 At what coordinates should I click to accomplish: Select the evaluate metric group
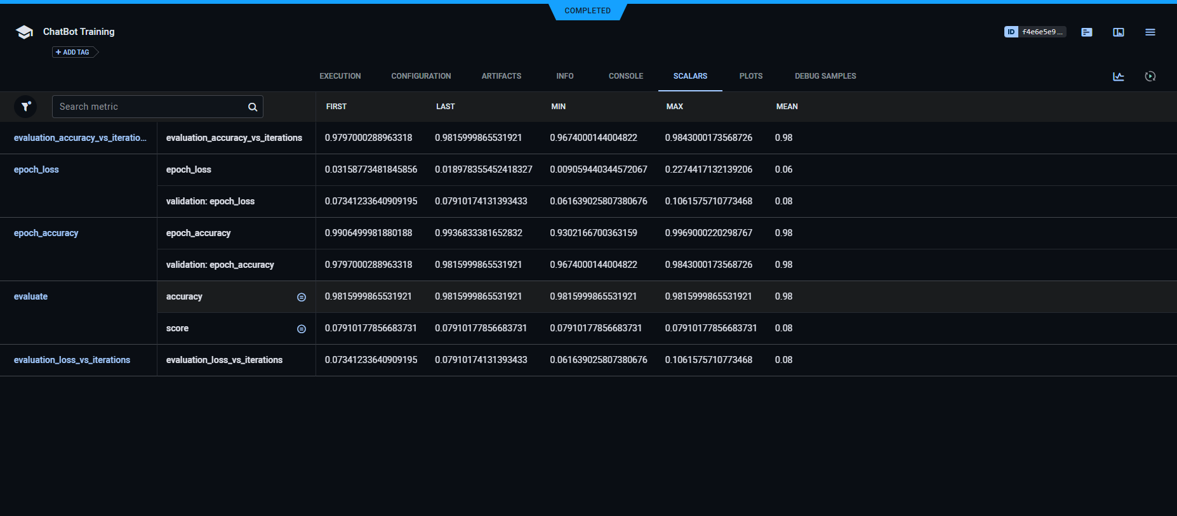point(30,296)
